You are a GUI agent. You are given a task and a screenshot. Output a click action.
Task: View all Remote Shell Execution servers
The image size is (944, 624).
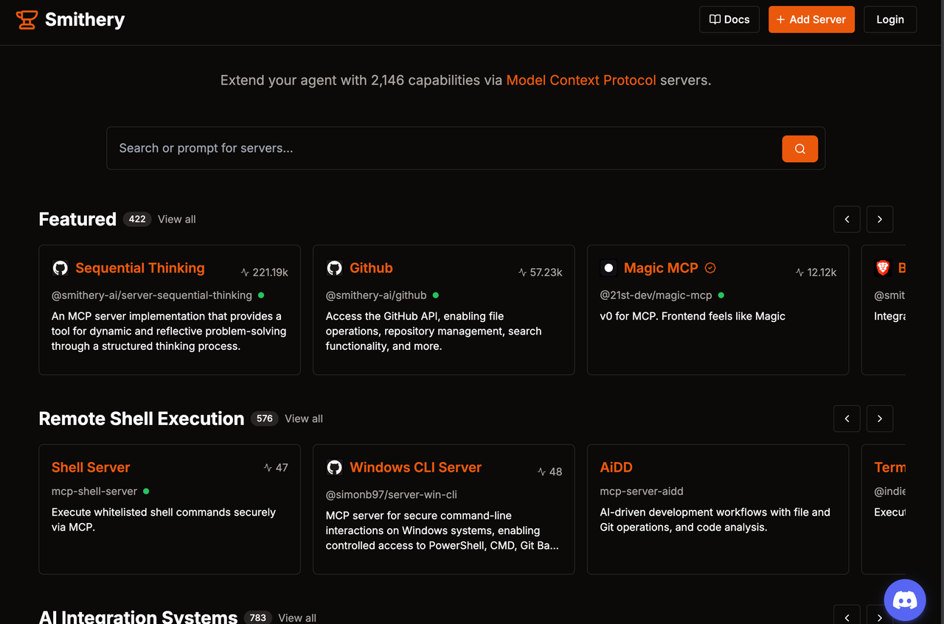(304, 418)
